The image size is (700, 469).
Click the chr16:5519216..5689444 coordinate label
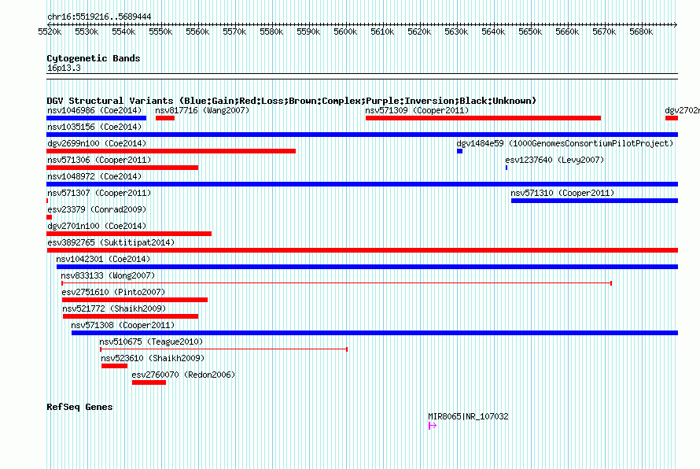coord(99,17)
